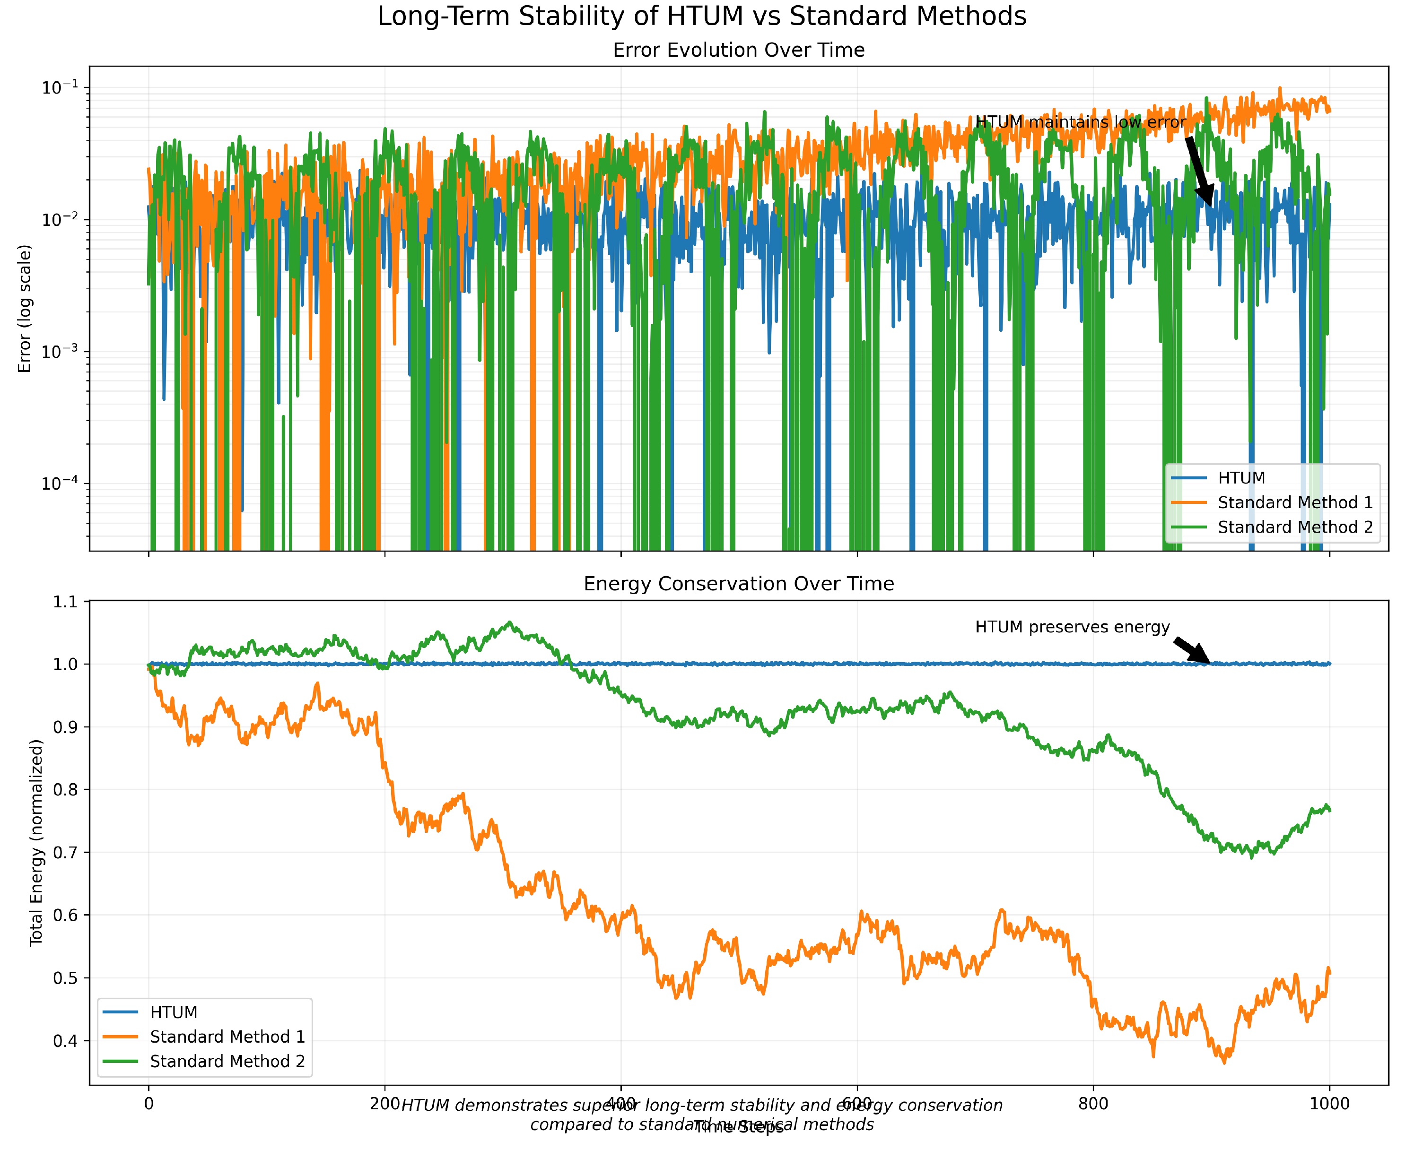Click the green Standard Method 2 swatch in top legend
Viewport: 1415px width, 1149px height.
(x=1188, y=527)
